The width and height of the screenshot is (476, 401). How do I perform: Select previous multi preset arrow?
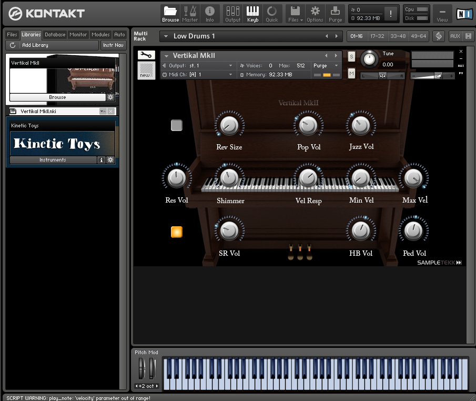[327, 36]
